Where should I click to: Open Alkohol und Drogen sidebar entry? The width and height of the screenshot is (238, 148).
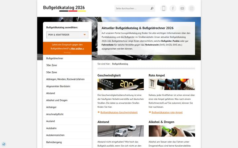(67, 100)
